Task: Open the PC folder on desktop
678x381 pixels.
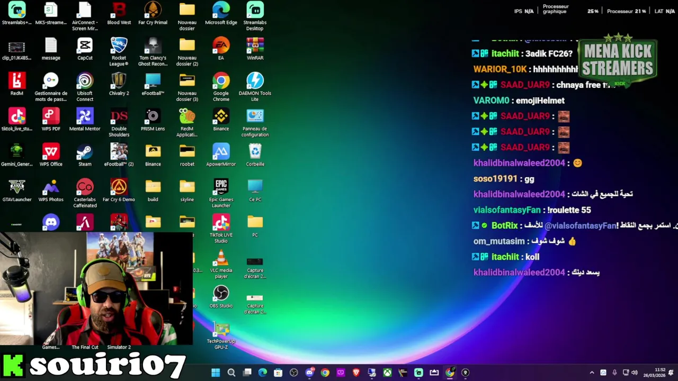Action: [x=255, y=226]
